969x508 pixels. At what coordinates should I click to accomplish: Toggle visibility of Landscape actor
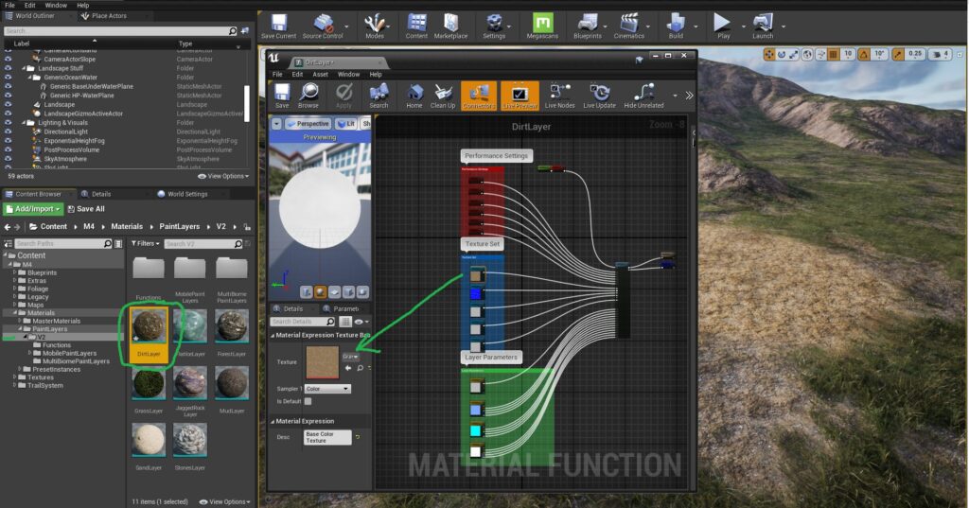(8, 104)
